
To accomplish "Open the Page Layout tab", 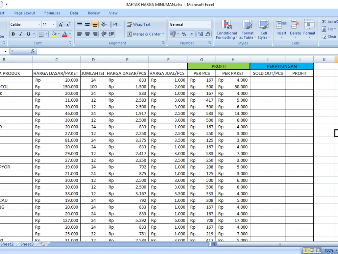I will pyautogui.click(x=25, y=13).
